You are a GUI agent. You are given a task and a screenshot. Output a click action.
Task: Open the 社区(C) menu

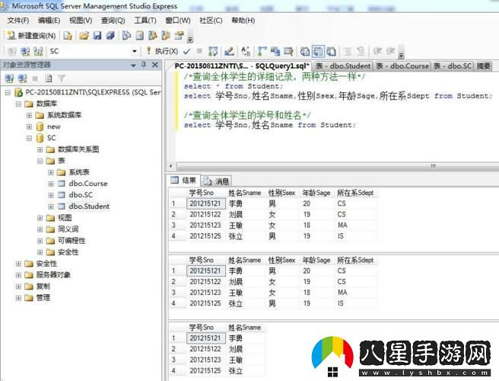(211, 21)
